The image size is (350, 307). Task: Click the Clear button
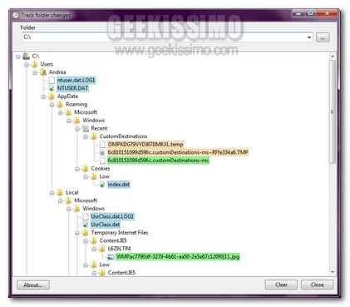(281, 285)
